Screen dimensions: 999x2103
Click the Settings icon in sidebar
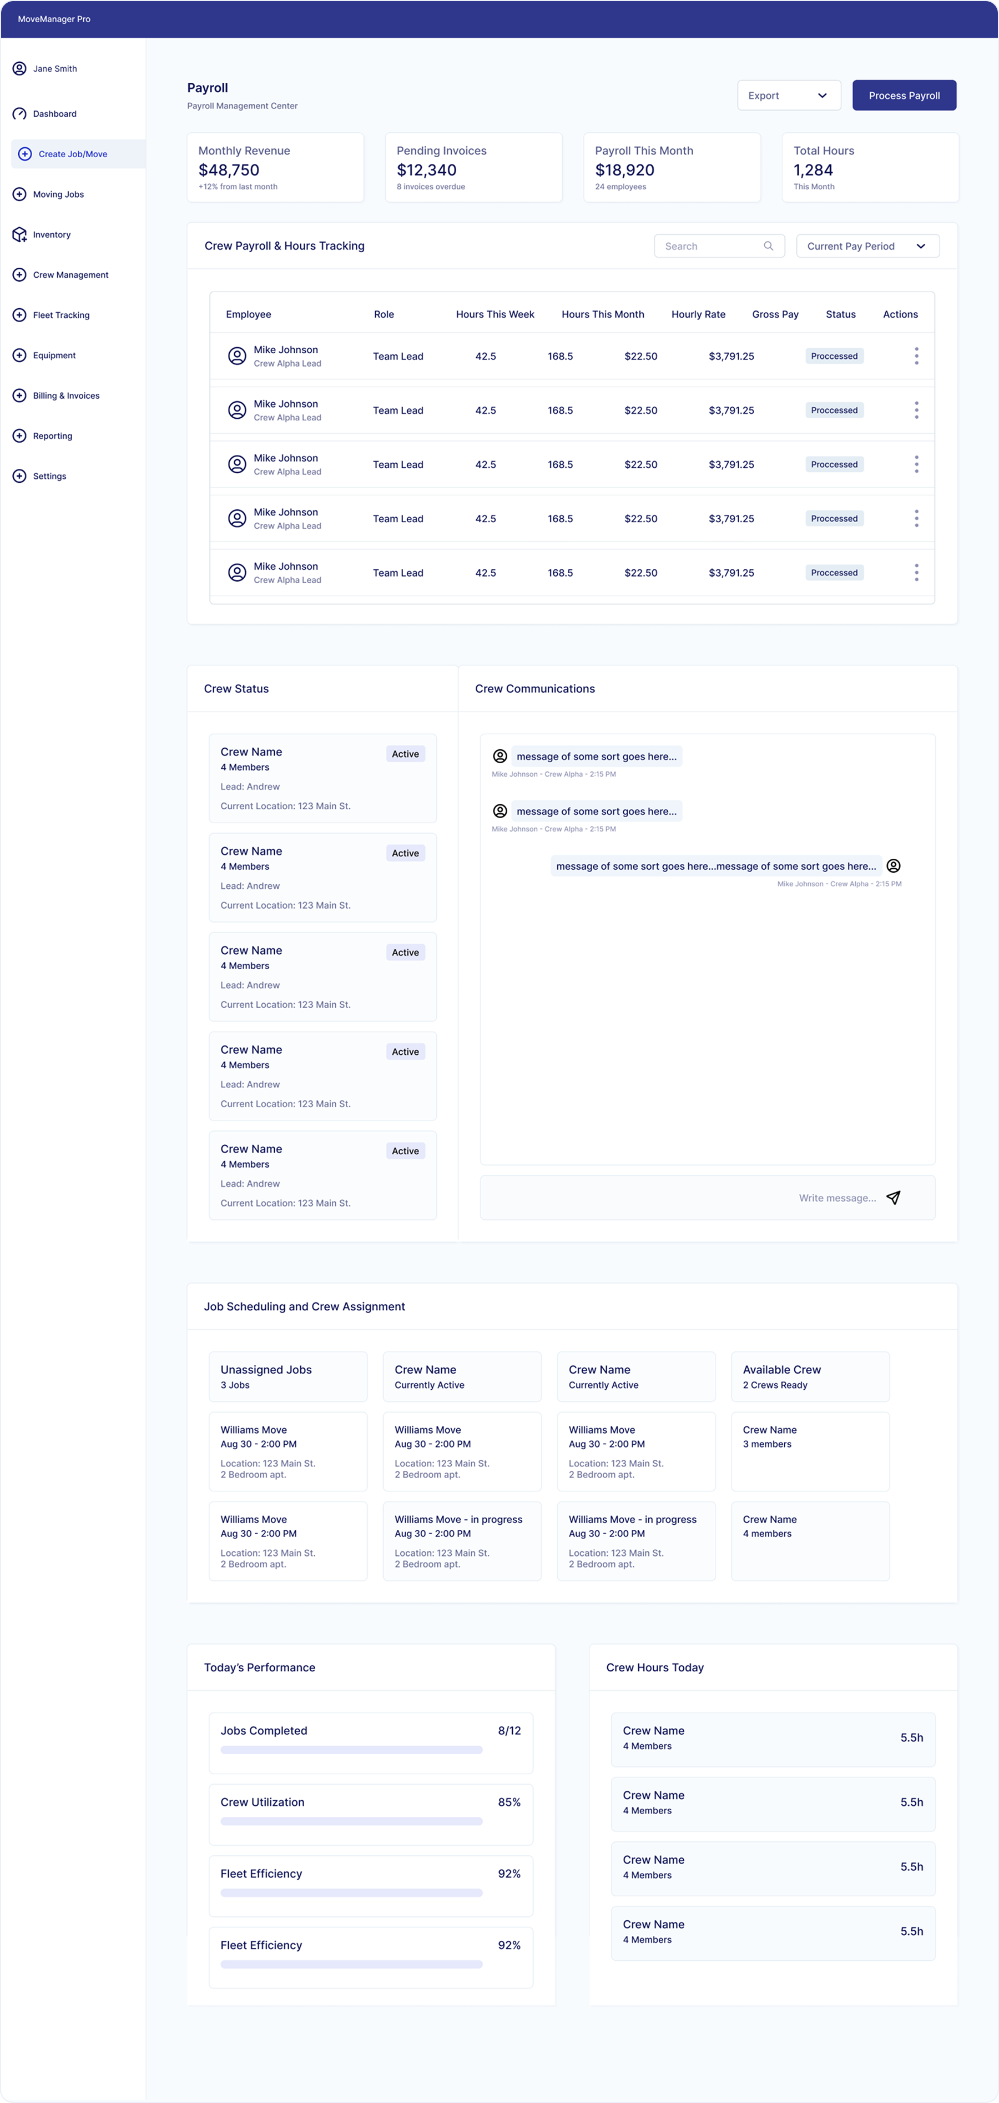click(x=19, y=476)
